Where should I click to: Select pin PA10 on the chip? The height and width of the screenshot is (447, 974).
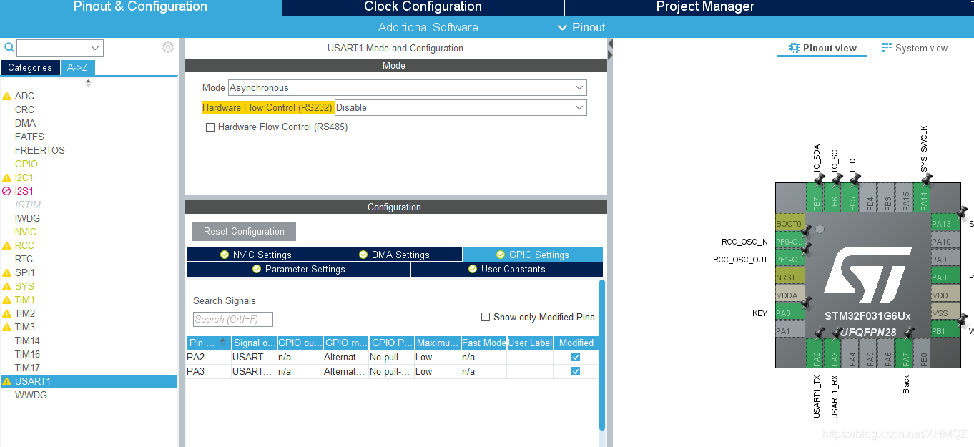coord(945,242)
